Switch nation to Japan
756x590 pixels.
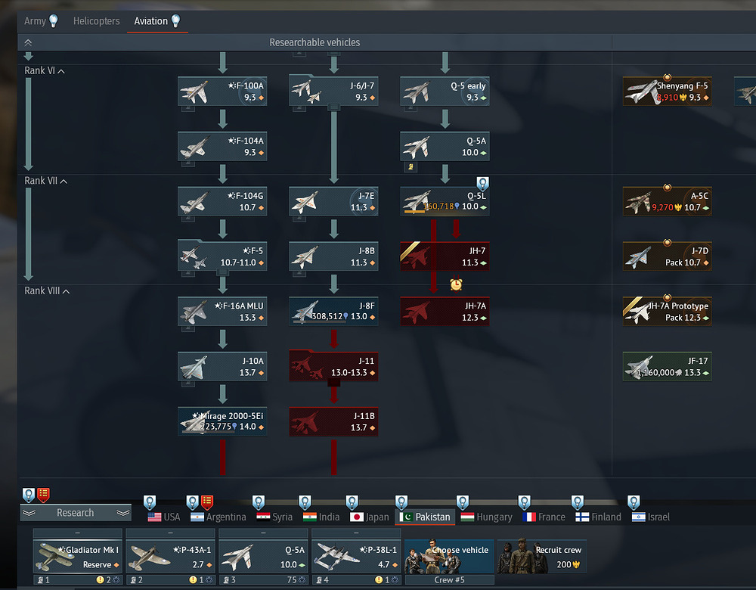click(x=368, y=517)
